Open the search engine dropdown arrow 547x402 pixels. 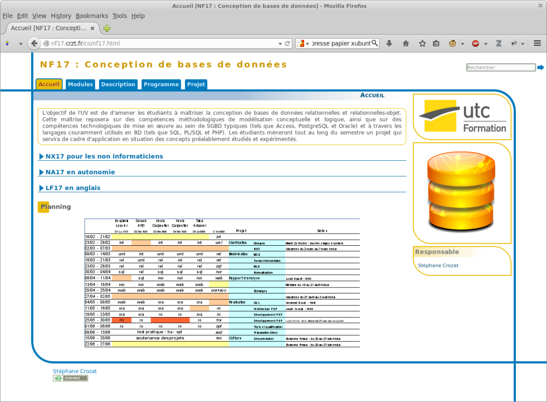tap(307, 44)
